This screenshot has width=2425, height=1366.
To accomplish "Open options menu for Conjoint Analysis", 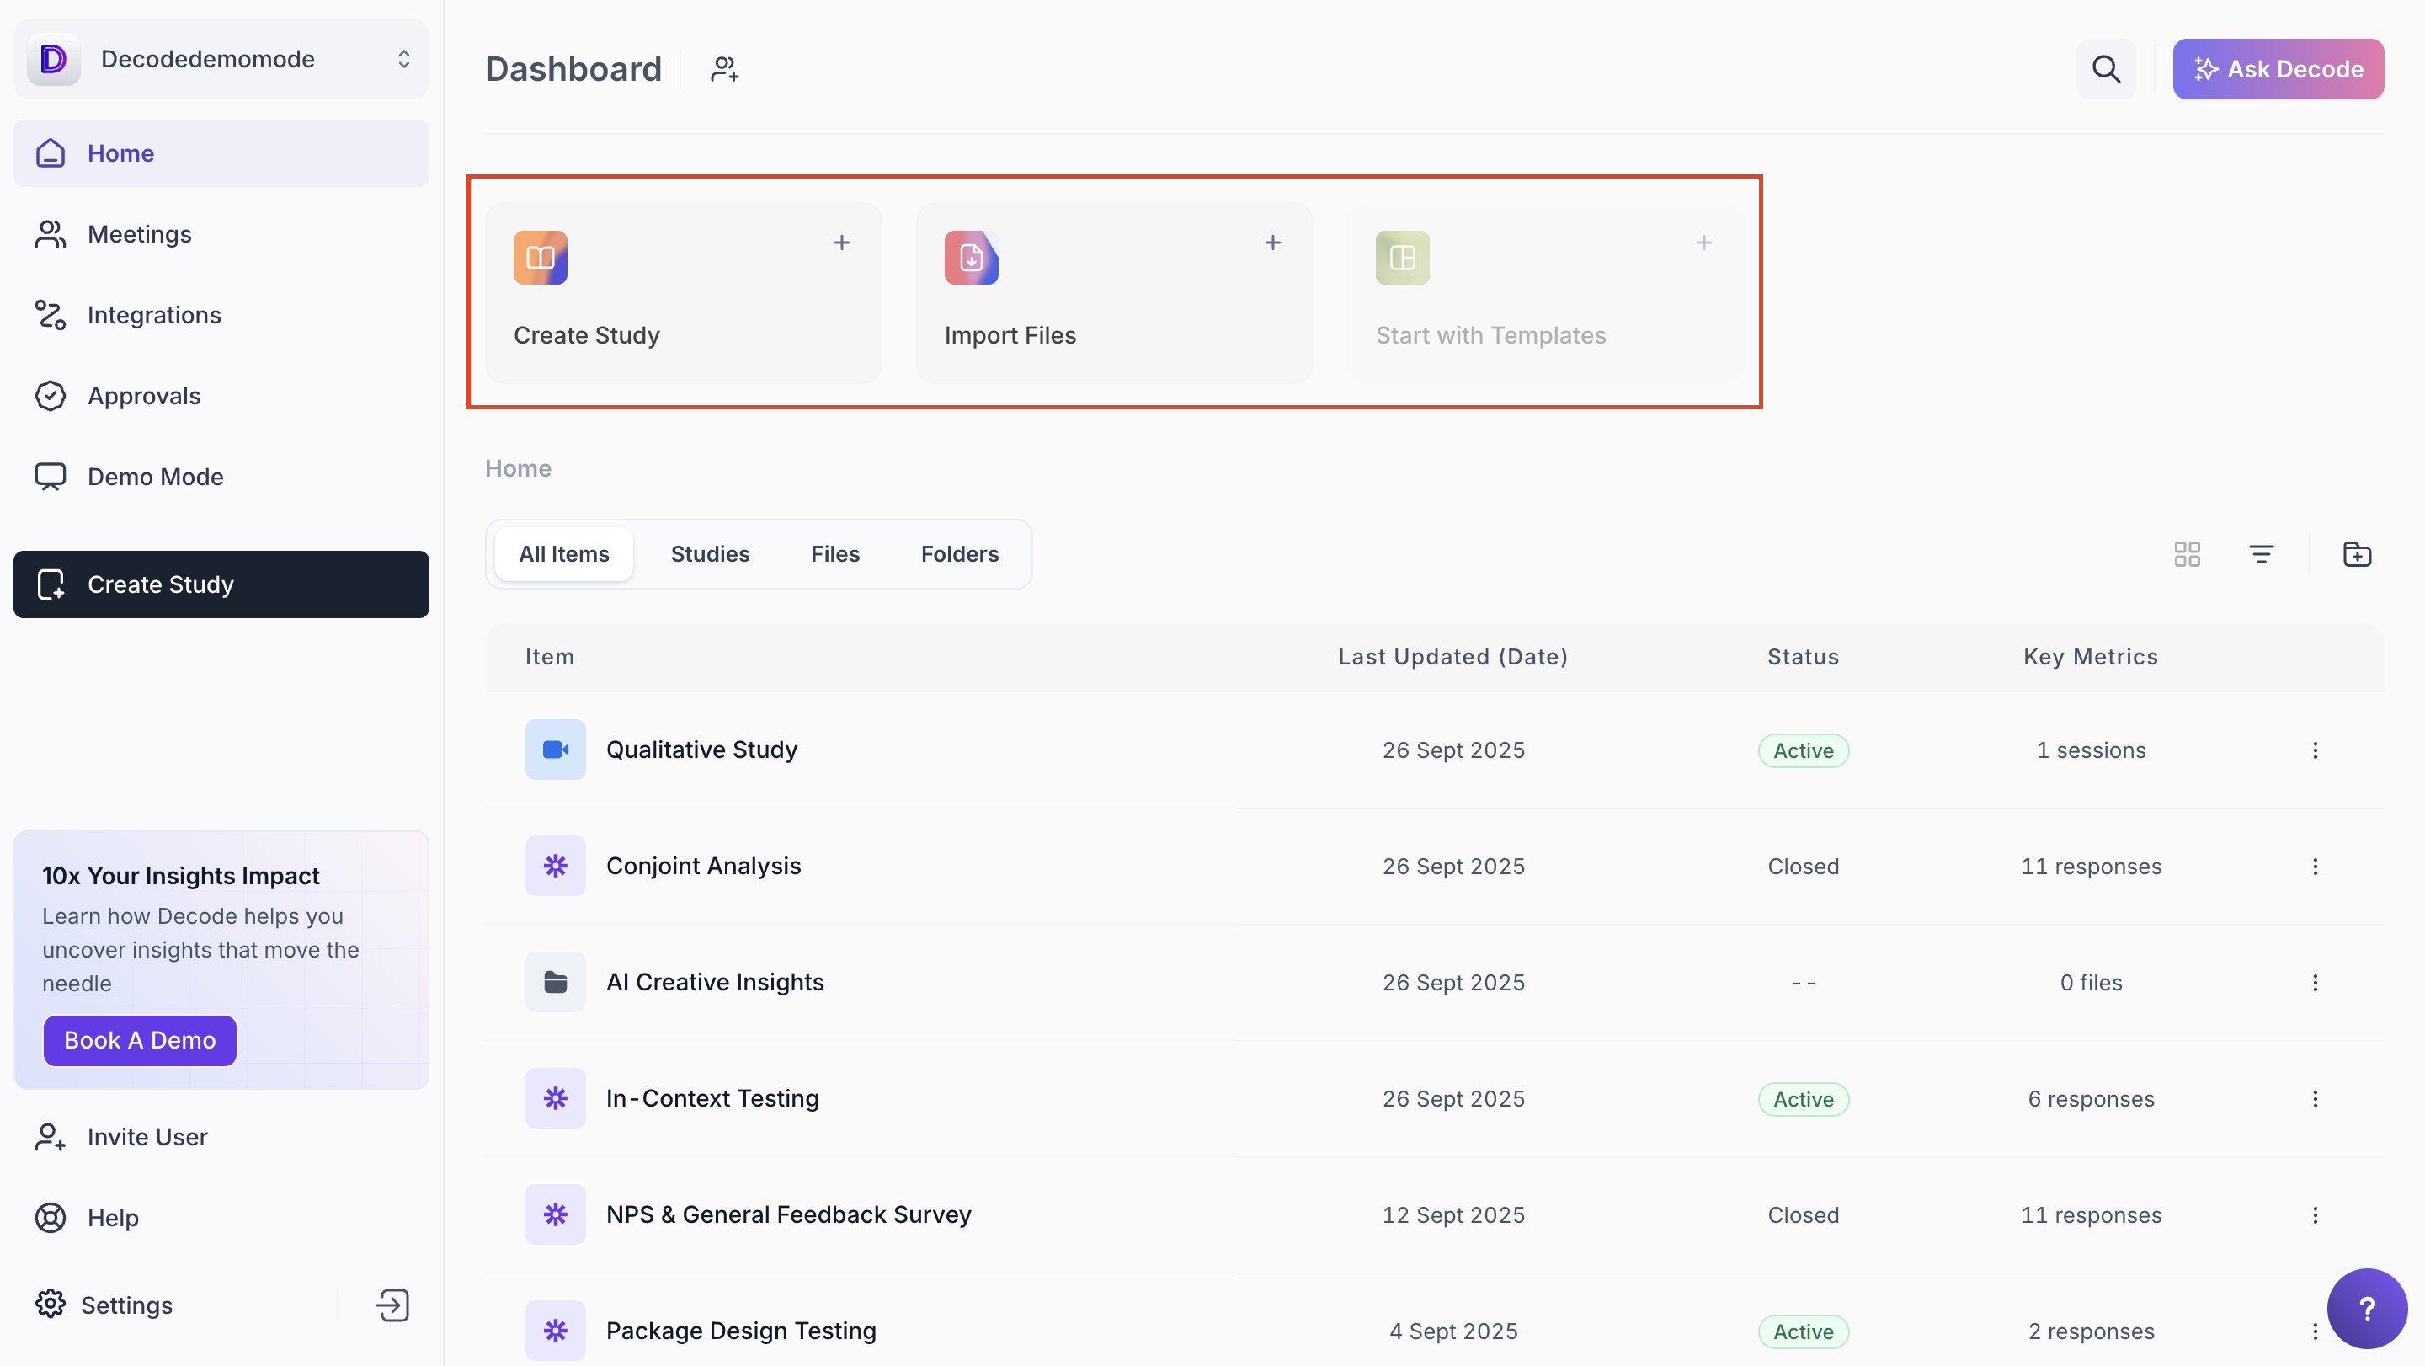I will (x=2315, y=866).
